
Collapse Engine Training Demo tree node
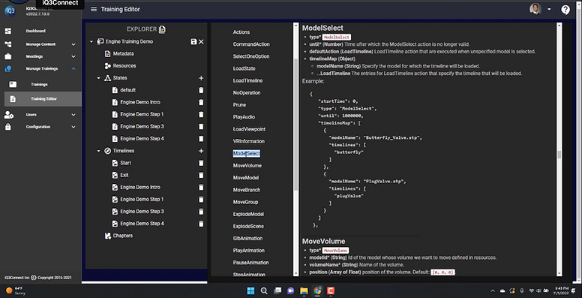click(x=91, y=41)
